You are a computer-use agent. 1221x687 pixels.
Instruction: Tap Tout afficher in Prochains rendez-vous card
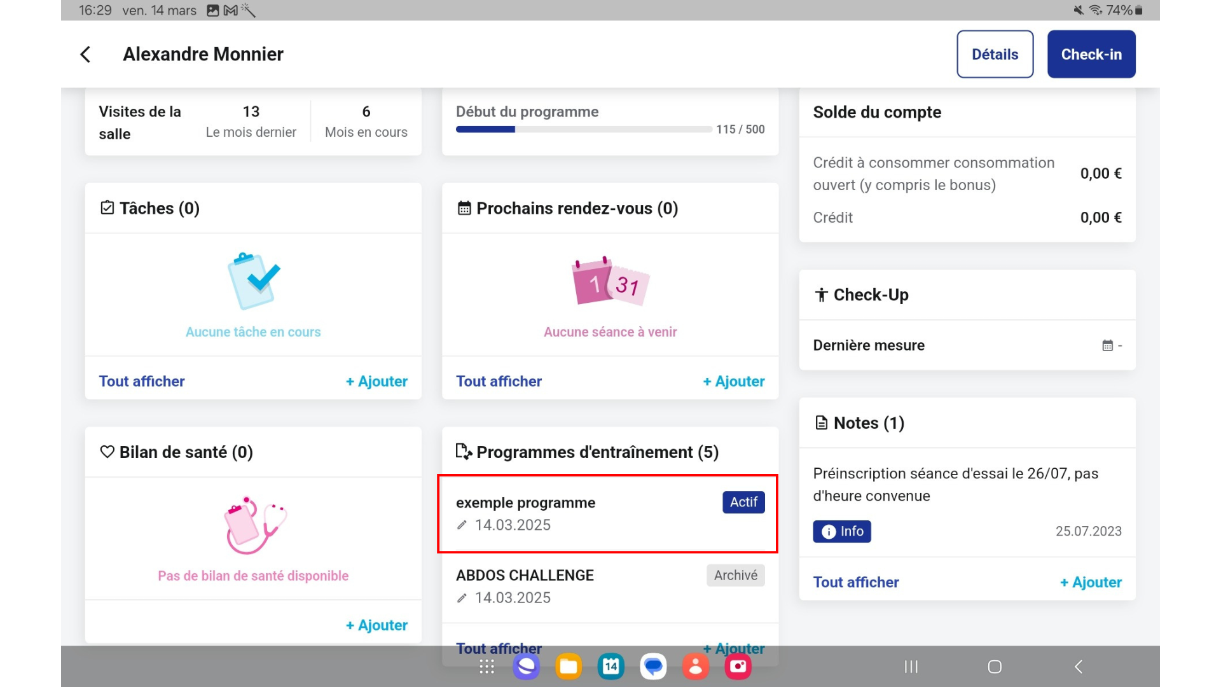point(499,381)
